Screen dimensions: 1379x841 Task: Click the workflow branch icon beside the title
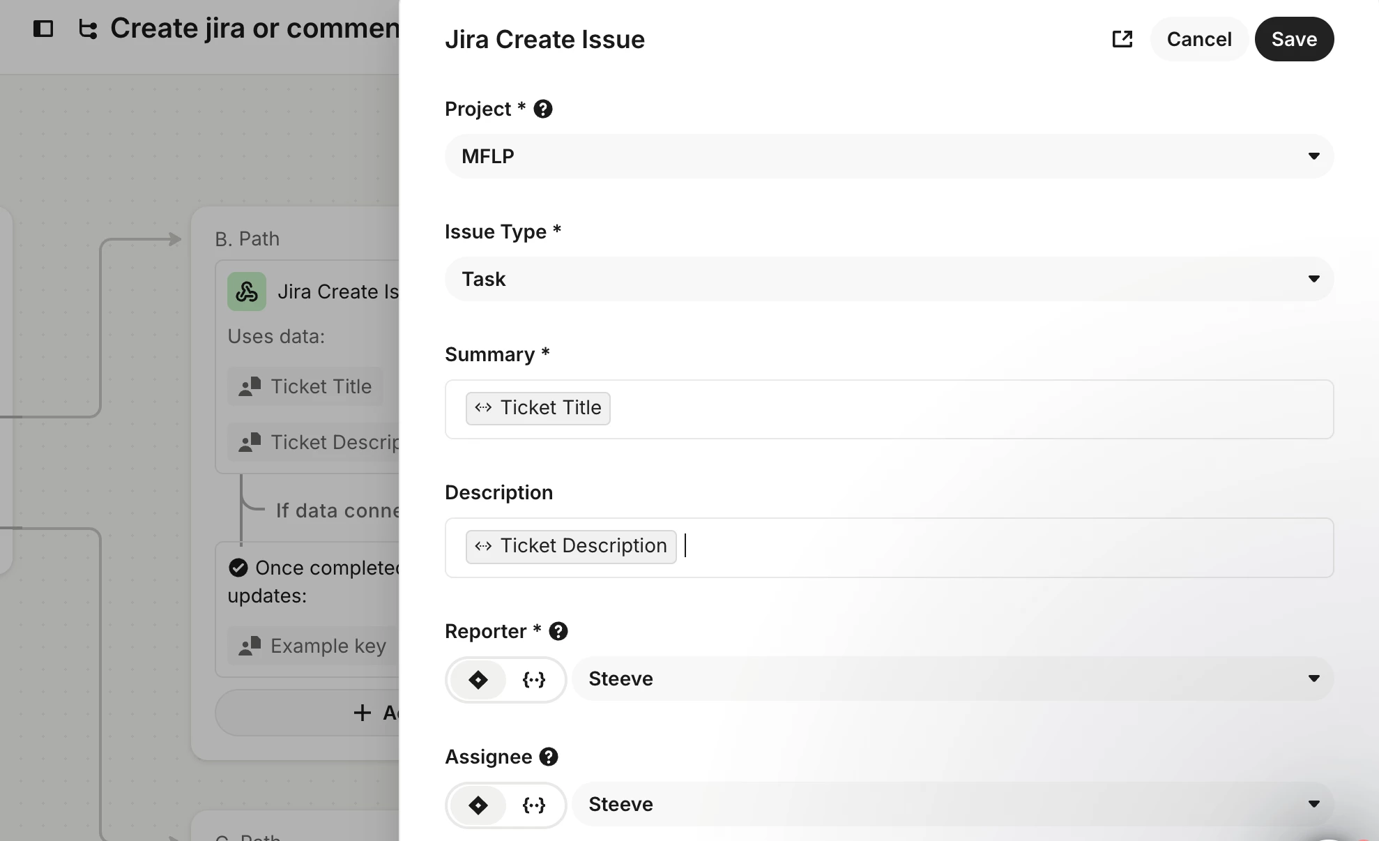(x=88, y=29)
